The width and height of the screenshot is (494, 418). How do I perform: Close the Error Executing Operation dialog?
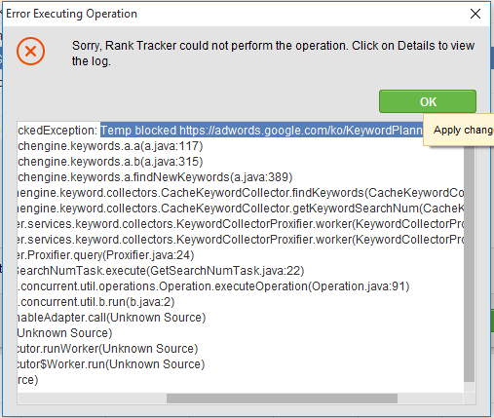click(x=475, y=14)
